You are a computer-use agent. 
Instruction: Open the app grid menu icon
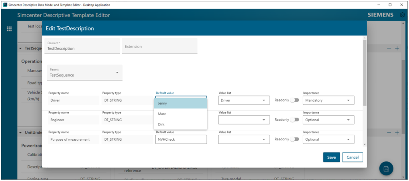coord(9,29)
